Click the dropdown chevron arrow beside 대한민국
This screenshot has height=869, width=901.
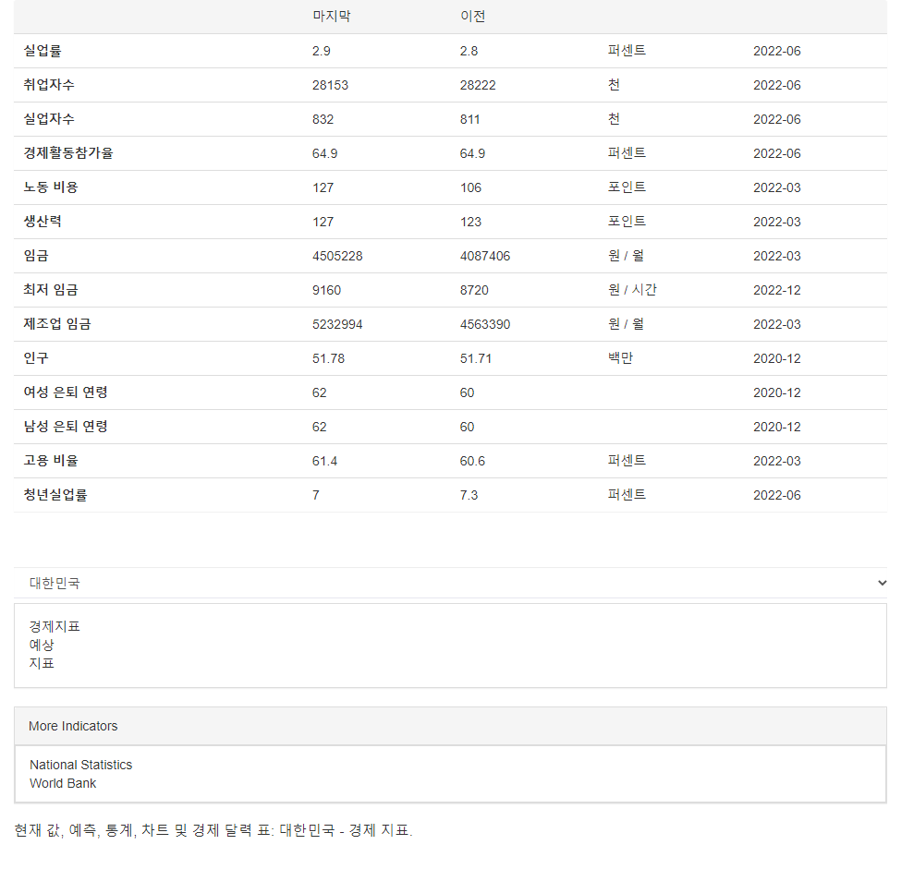click(882, 583)
